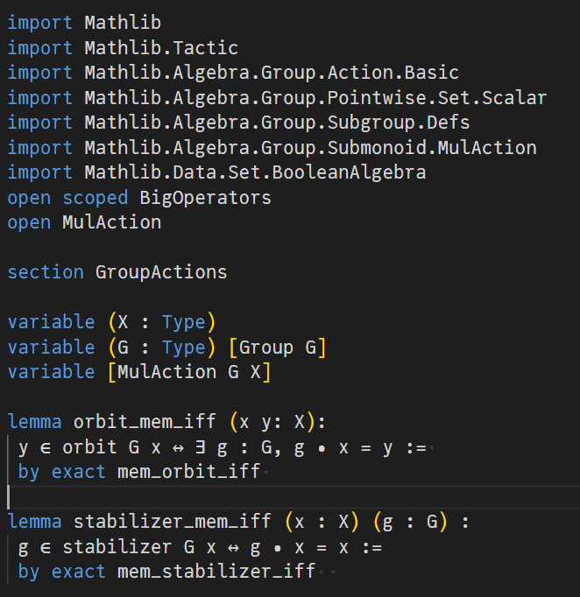Click the mem_stabilizer_iff proof term
This screenshot has height=597, width=580.
point(216,572)
